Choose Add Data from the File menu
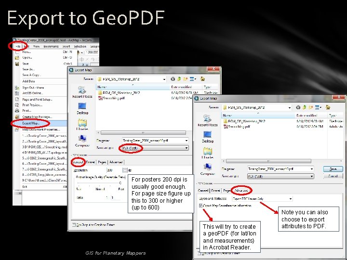Screen dimensions: 347x260 pos(28,81)
